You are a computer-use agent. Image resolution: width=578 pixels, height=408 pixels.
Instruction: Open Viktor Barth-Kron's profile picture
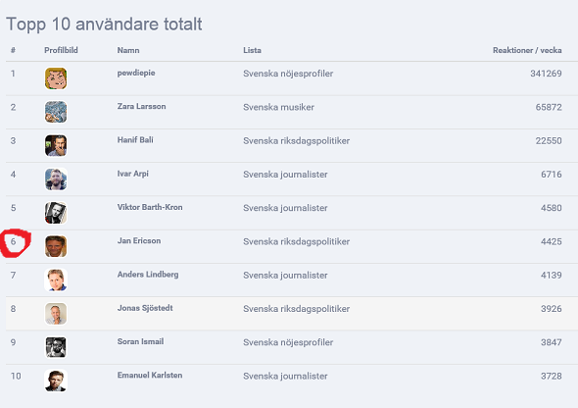56,213
